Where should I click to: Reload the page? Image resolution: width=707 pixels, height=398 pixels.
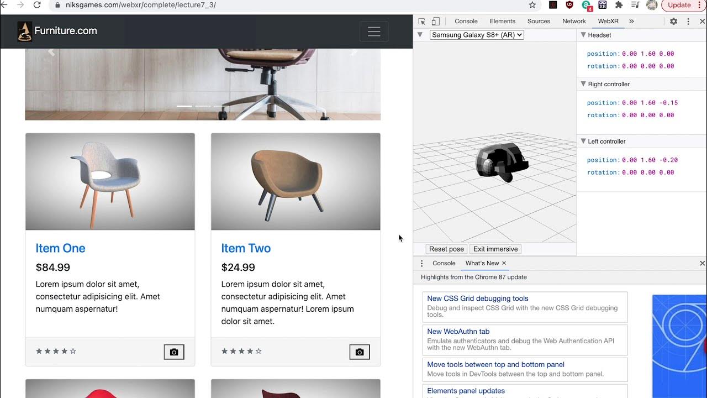(37, 5)
